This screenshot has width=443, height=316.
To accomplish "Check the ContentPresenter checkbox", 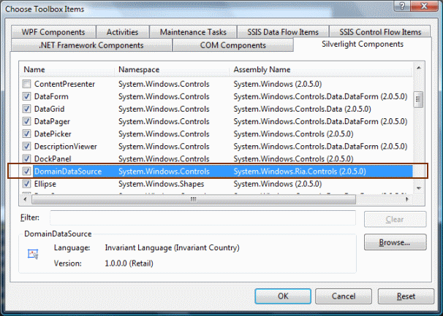I will tap(27, 84).
